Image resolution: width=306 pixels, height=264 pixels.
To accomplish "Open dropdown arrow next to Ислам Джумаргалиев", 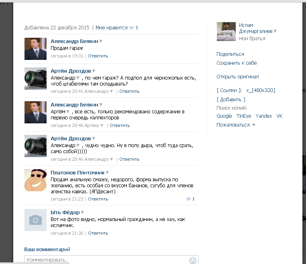I will click(275, 31).
